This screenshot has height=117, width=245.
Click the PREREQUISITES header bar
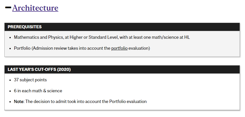122,27
